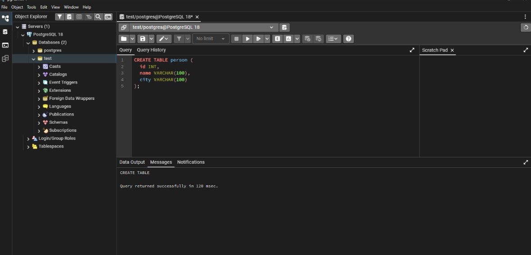The width and height of the screenshot is (531, 255).
Task: Open the connection selection dropdown
Action: click(x=204, y=27)
